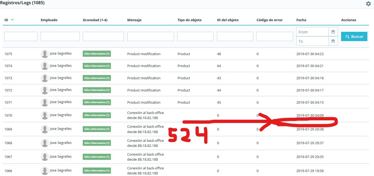This screenshot has width=374, height=176.
Task: Click object ID 64 cell
Action: coord(219,66)
